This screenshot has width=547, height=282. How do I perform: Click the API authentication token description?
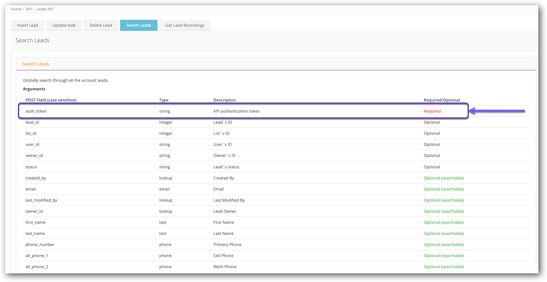236,111
